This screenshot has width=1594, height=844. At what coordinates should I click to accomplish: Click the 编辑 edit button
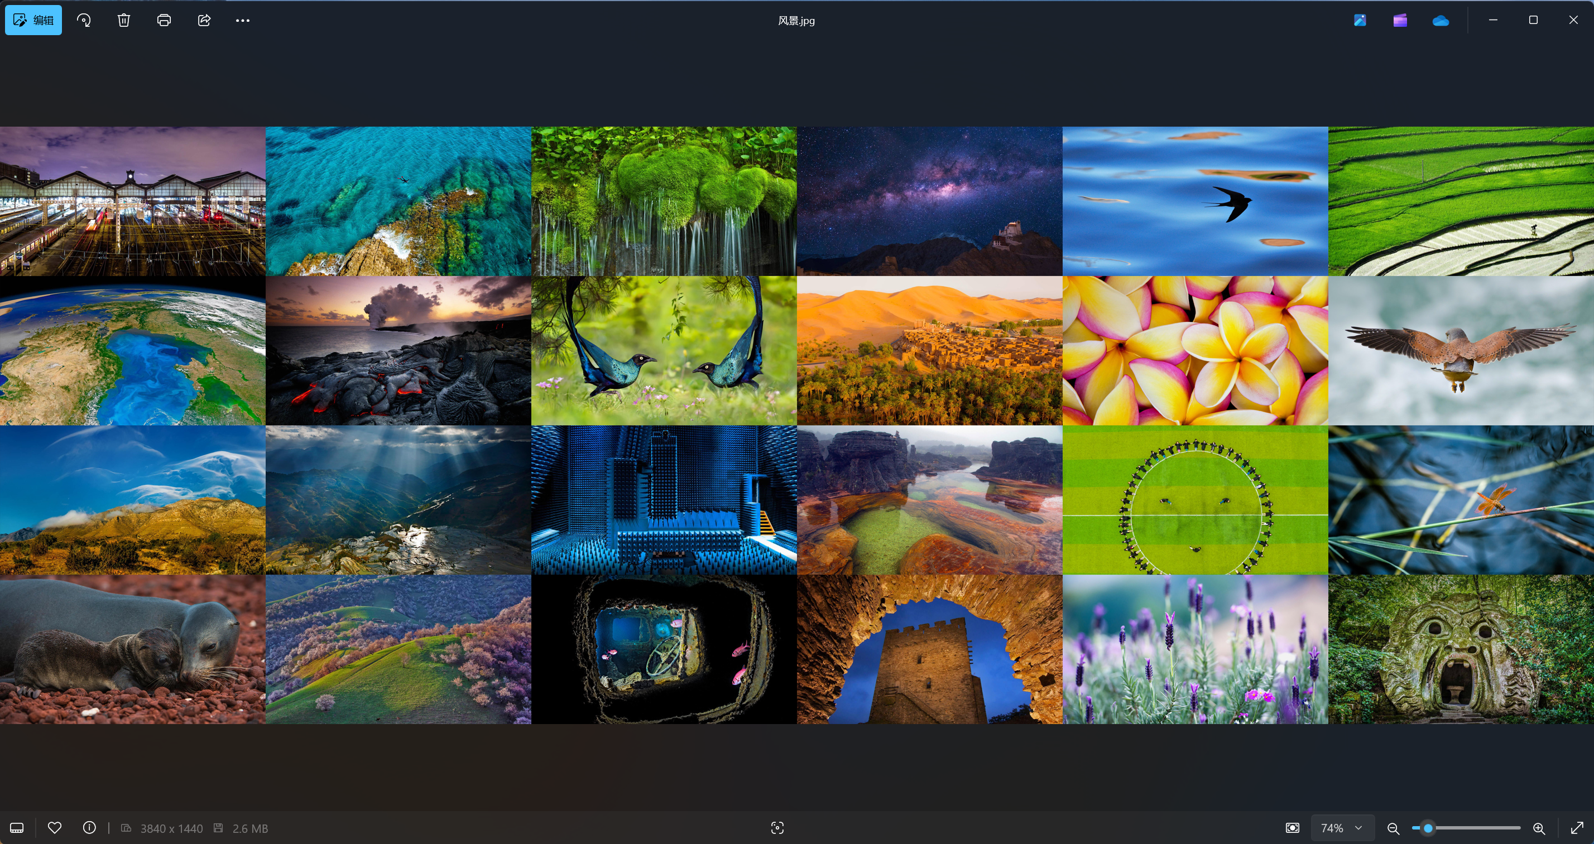(33, 21)
